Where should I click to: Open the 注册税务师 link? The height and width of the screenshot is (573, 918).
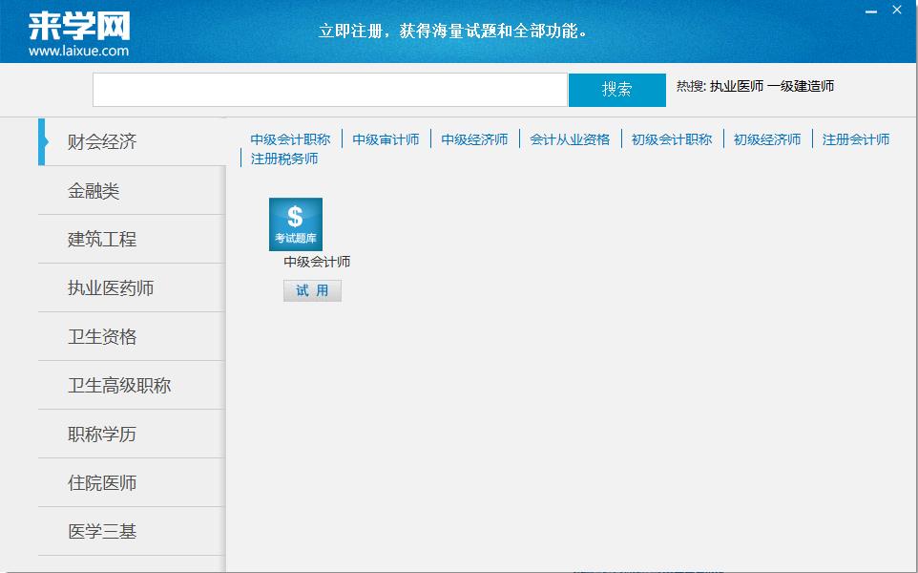coord(284,159)
